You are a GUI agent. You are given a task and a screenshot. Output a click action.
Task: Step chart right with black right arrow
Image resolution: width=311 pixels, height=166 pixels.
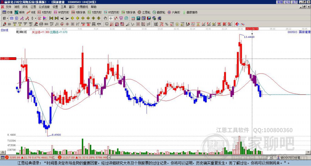tap(67, 18)
